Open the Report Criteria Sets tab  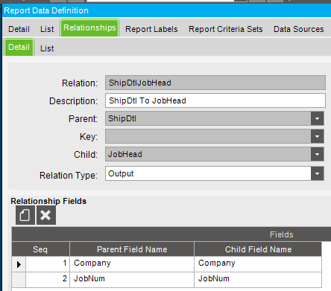(x=225, y=29)
